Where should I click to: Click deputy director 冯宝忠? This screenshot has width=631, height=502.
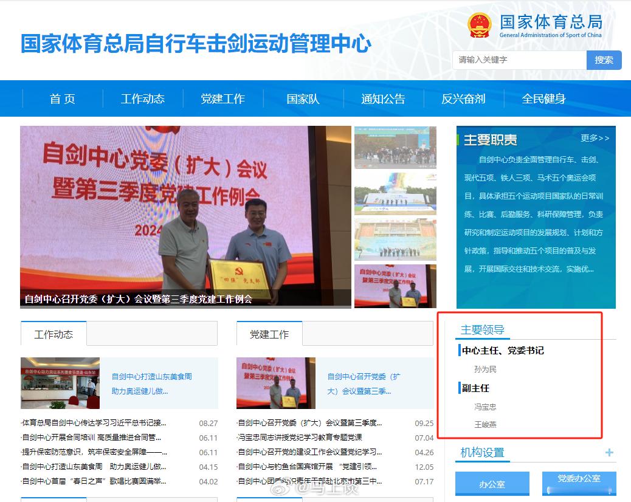pyautogui.click(x=485, y=407)
